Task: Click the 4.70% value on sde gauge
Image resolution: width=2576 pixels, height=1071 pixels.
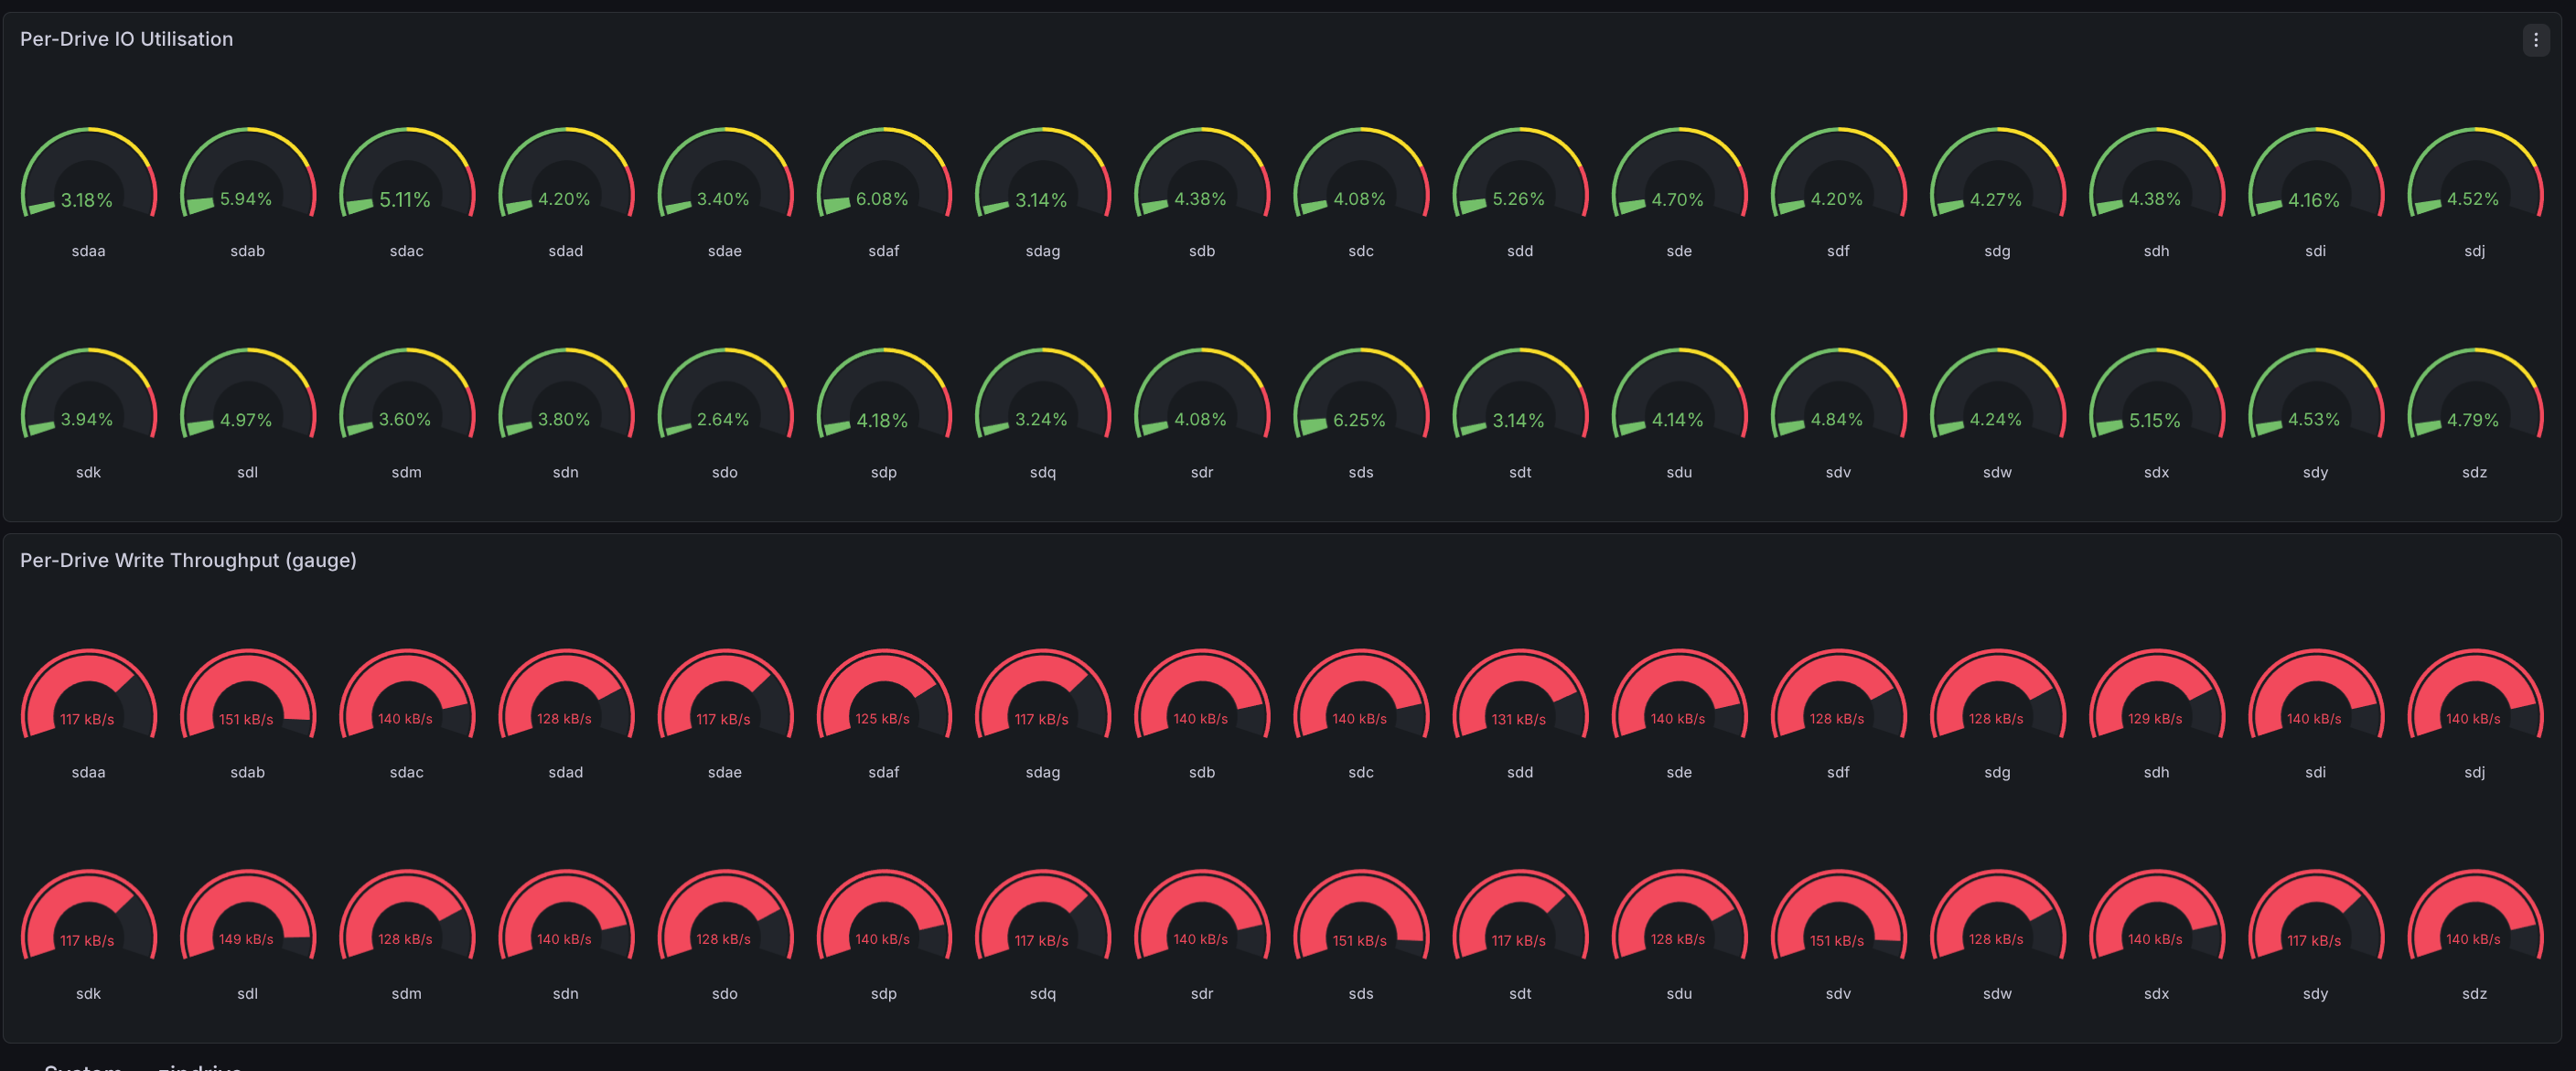Action: [1677, 200]
